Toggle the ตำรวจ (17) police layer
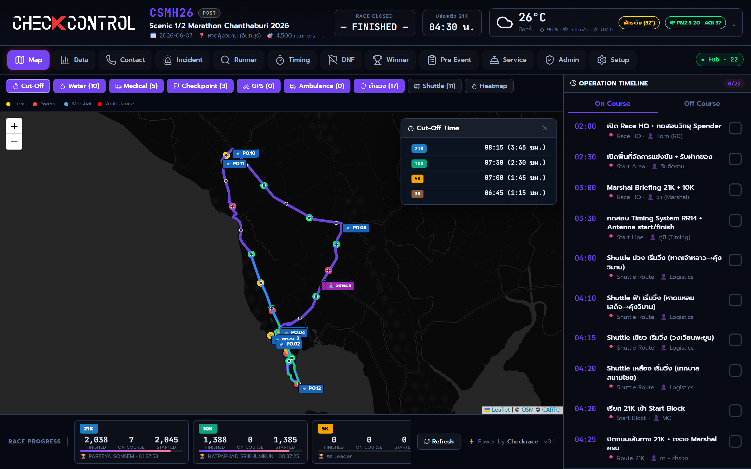This screenshot has width=751, height=469. point(379,86)
